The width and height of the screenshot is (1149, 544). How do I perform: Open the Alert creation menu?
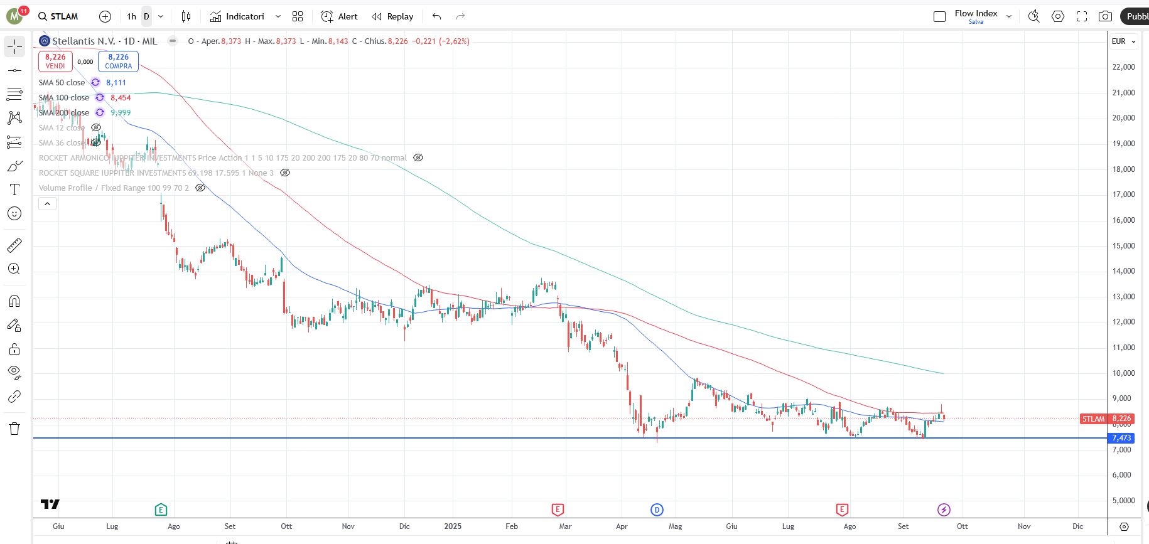point(339,16)
